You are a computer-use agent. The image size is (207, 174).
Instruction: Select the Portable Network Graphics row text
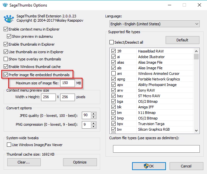(159, 79)
